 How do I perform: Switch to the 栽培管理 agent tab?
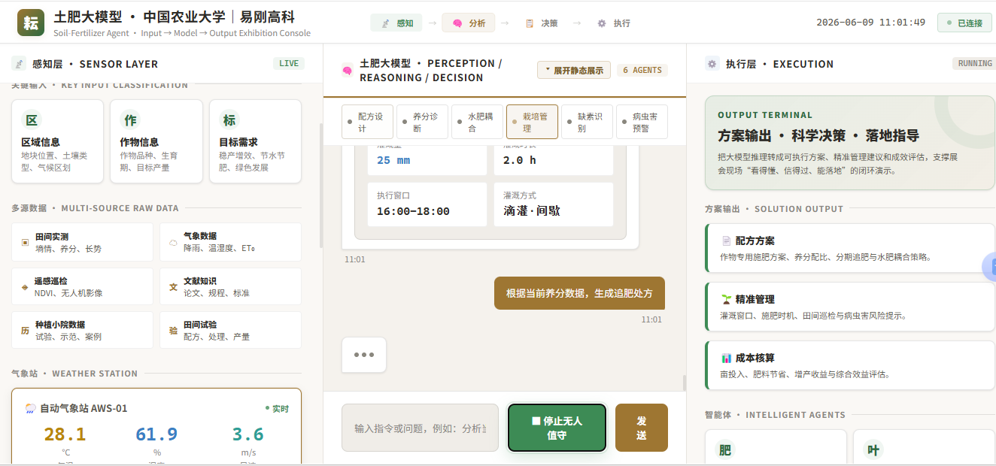pyautogui.click(x=532, y=122)
